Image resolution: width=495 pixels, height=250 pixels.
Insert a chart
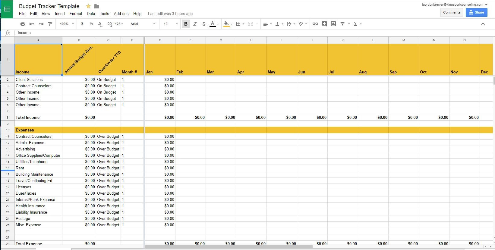pyautogui.click(x=333, y=24)
